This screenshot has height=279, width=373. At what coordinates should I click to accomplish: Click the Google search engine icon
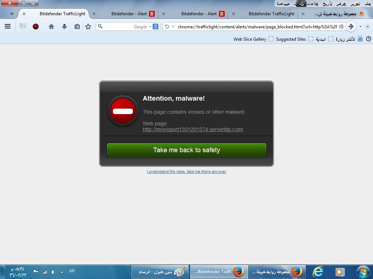pyautogui.click(x=156, y=27)
